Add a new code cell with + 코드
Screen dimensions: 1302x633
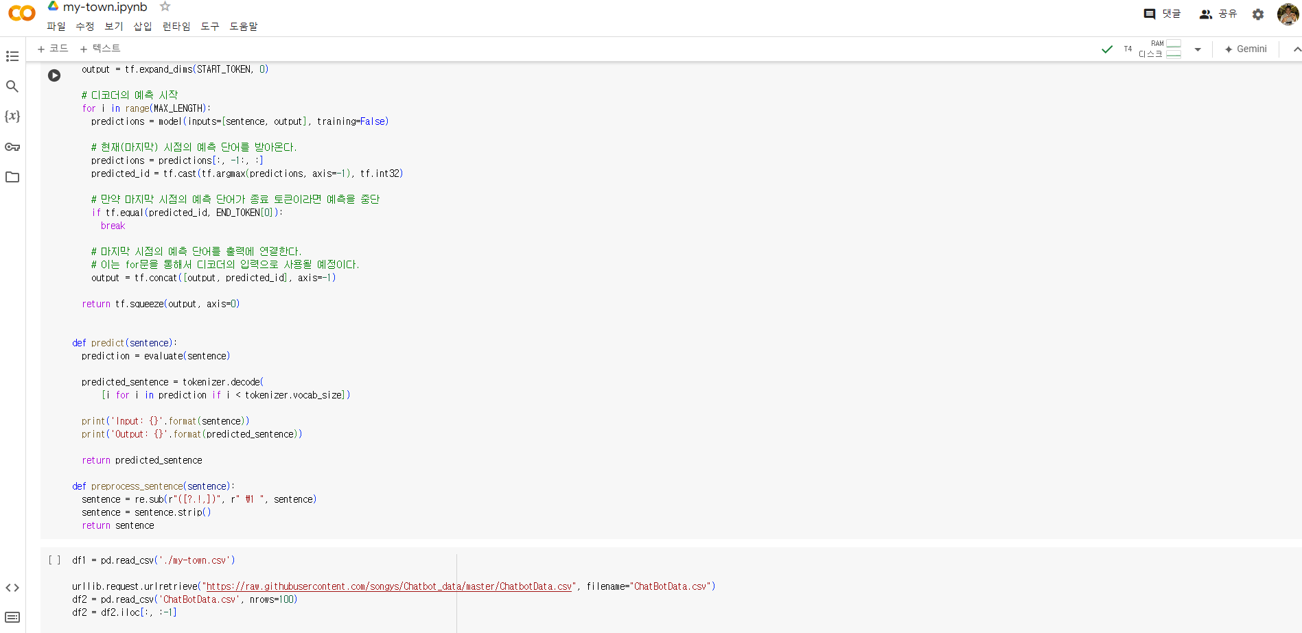tap(53, 49)
